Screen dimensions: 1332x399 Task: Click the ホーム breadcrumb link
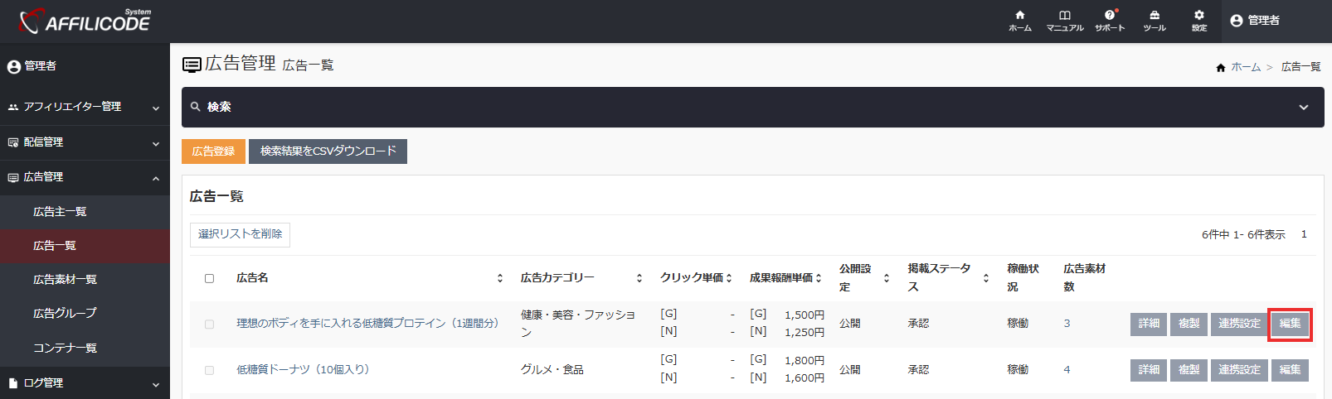1245,67
